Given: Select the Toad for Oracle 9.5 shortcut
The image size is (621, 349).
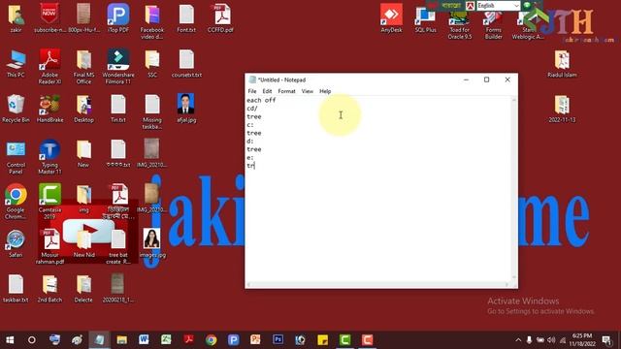Looking at the screenshot, I should tap(460, 24).
